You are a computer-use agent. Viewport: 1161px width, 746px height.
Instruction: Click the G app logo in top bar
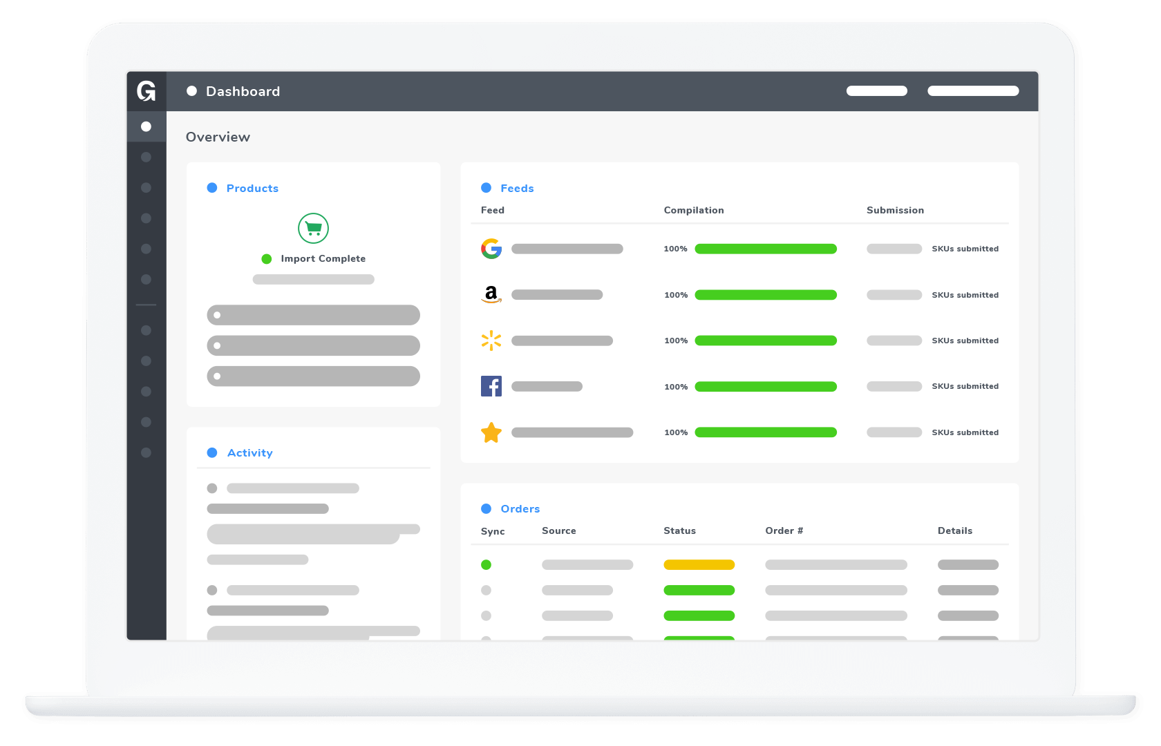146,90
